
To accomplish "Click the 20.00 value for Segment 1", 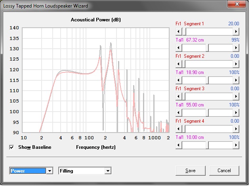I will [234, 24].
